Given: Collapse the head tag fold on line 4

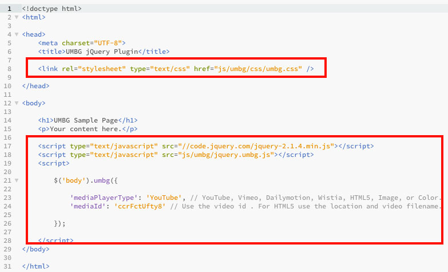Looking at the screenshot, I should click(17, 34).
